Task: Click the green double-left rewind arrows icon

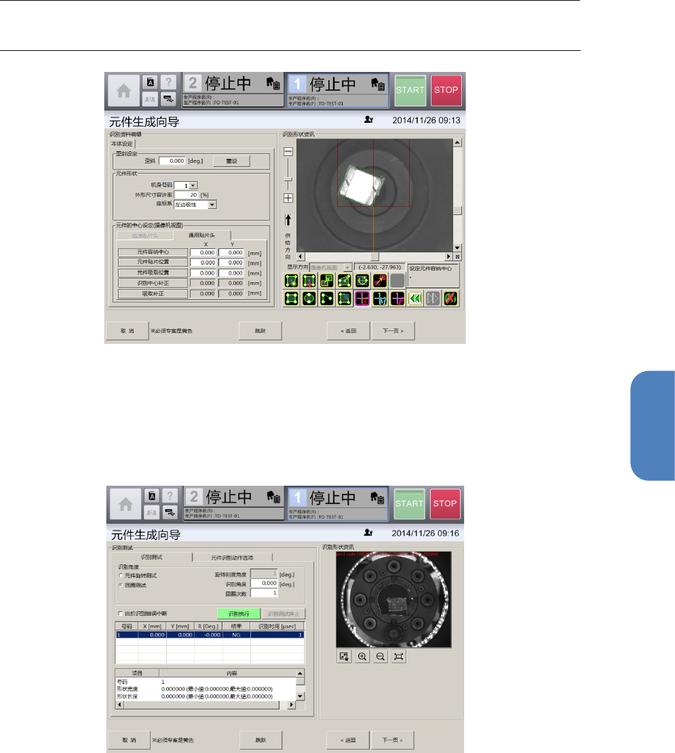Action: (415, 298)
